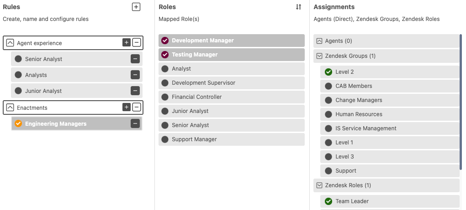Image resolution: width=466 pixels, height=210 pixels.
Task: Click the minus icon to remove the Agent experience group
Action: pyautogui.click(x=137, y=42)
